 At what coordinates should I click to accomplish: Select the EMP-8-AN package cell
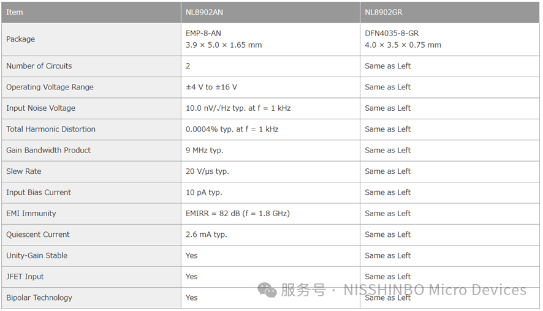click(224, 39)
